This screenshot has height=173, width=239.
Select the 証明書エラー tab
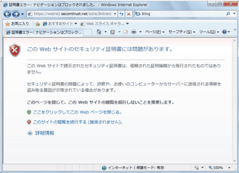pos(44,32)
